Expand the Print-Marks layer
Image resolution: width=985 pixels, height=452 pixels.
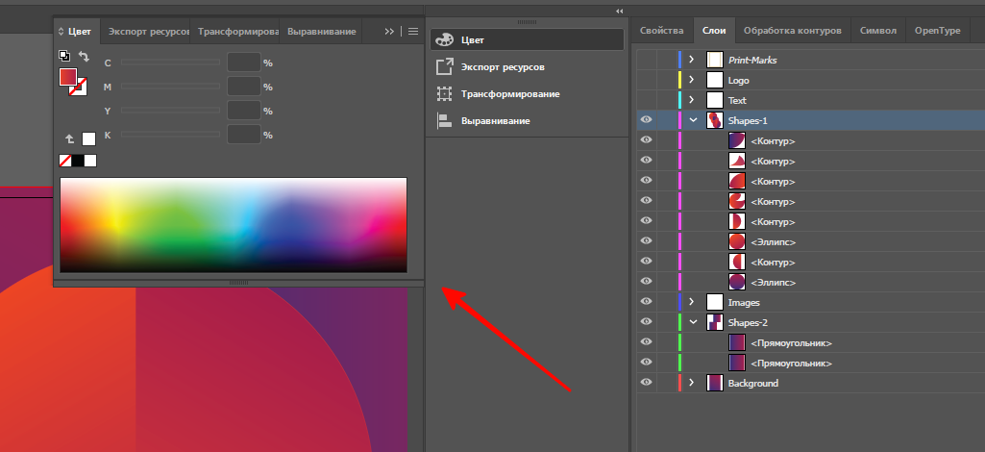point(691,60)
